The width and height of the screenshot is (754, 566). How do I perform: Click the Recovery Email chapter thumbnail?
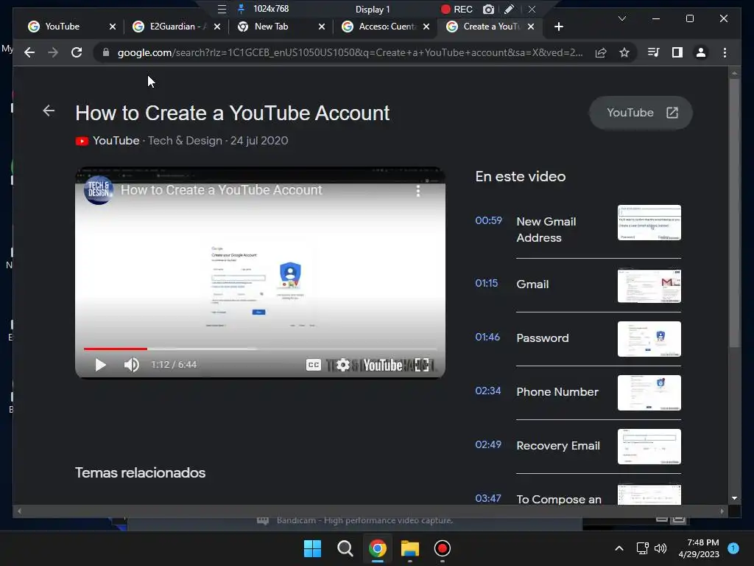tap(649, 447)
